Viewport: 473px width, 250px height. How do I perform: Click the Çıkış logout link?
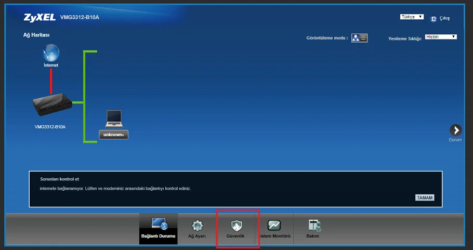(444, 18)
